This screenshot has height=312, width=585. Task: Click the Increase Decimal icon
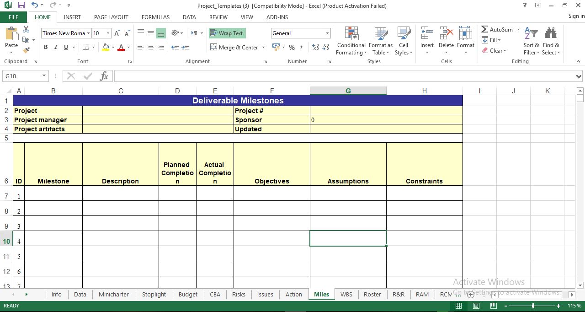point(315,47)
